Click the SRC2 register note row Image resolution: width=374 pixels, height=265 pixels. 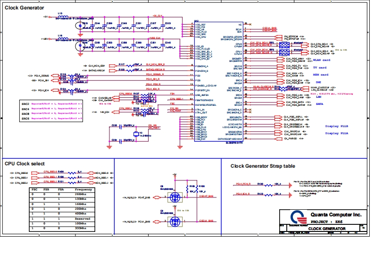pyautogui.click(x=52, y=103)
